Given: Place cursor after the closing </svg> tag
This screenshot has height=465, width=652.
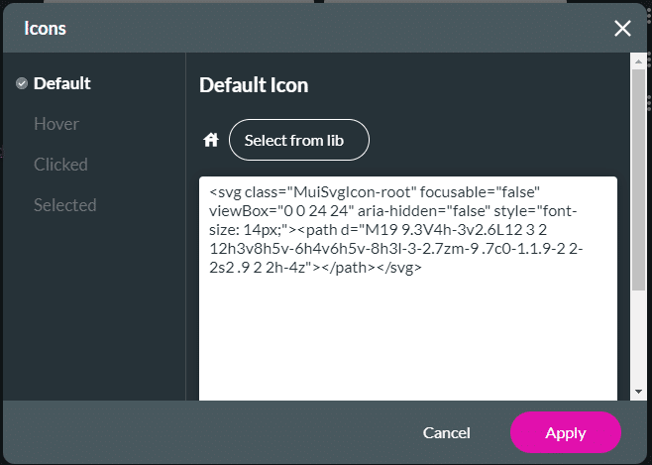Looking at the screenshot, I should [422, 267].
